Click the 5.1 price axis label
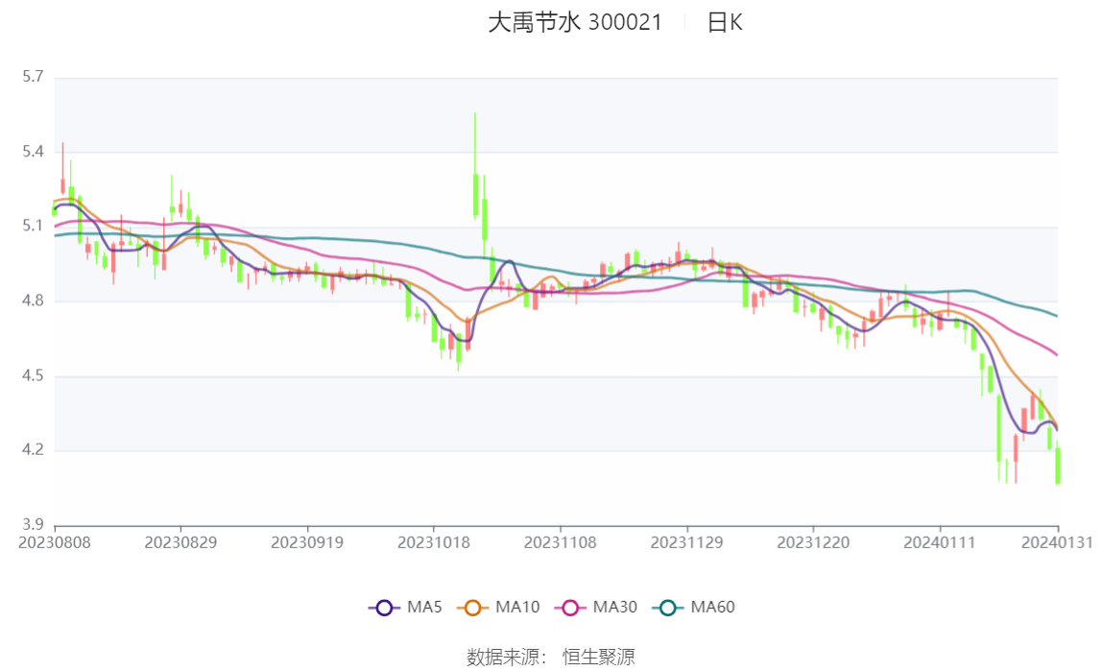This screenshot has width=1102, height=671. (33, 227)
